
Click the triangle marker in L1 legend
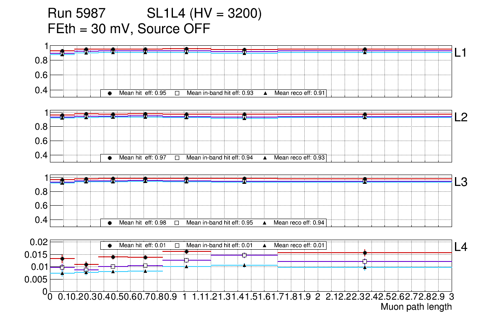click(x=265, y=93)
